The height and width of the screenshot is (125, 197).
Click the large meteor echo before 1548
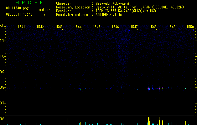pyautogui.click(x=149, y=89)
